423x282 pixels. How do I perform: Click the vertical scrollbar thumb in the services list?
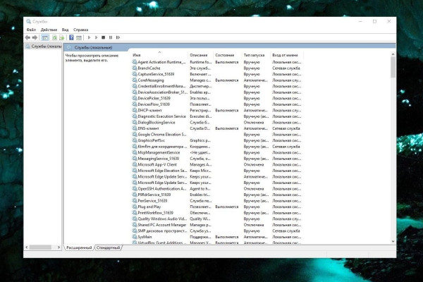pyautogui.click(x=393, y=67)
